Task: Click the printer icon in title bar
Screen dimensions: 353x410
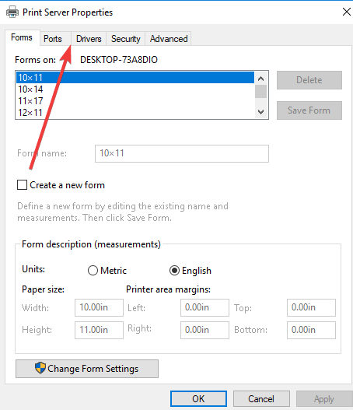Action: 12,12
